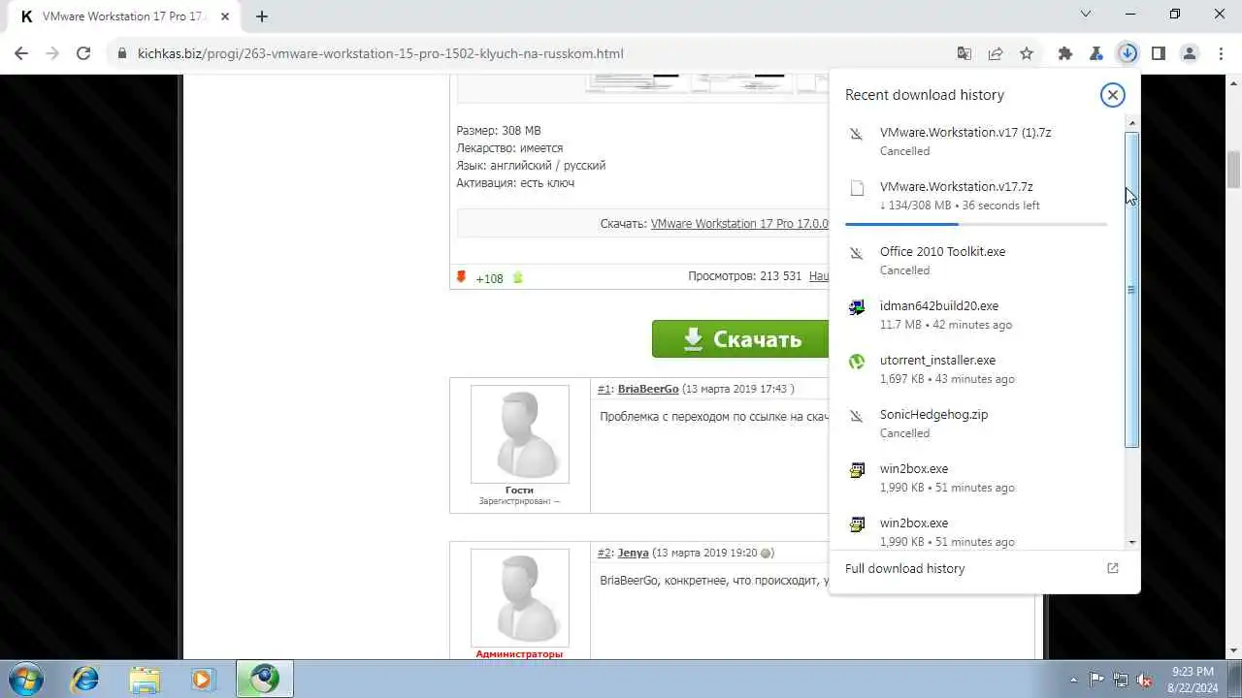Click the forward navigation arrow
The height and width of the screenshot is (698, 1242).
52,54
